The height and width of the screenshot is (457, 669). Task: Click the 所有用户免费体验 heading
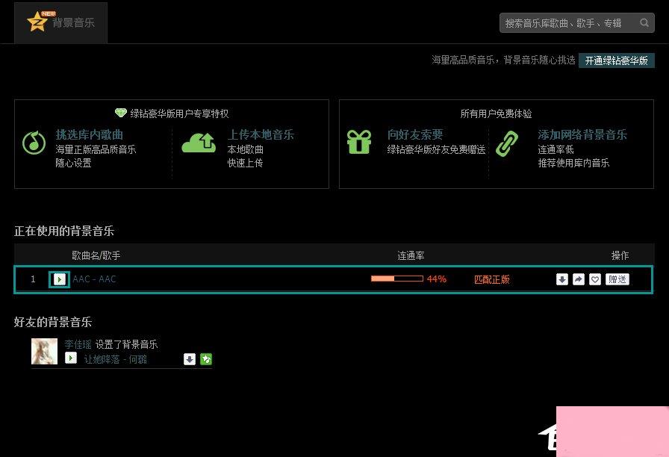point(496,114)
